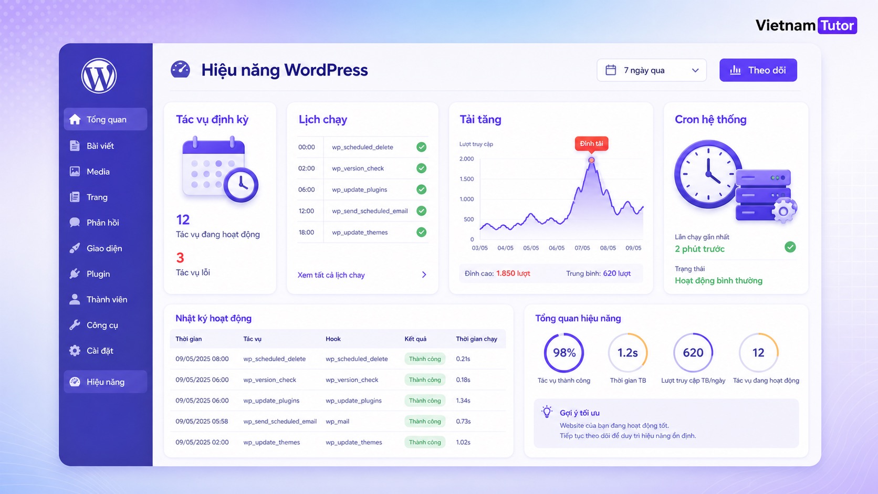Go to Tổng quan menu item
This screenshot has width=878, height=494.
point(106,119)
